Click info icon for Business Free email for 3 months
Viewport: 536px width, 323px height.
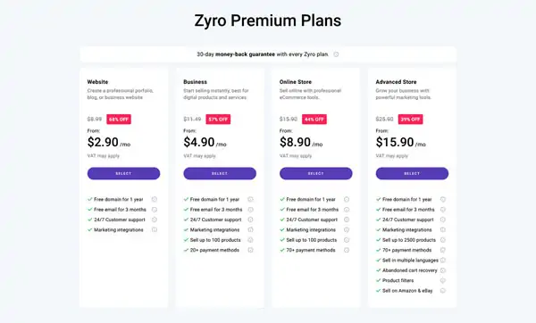(x=250, y=210)
